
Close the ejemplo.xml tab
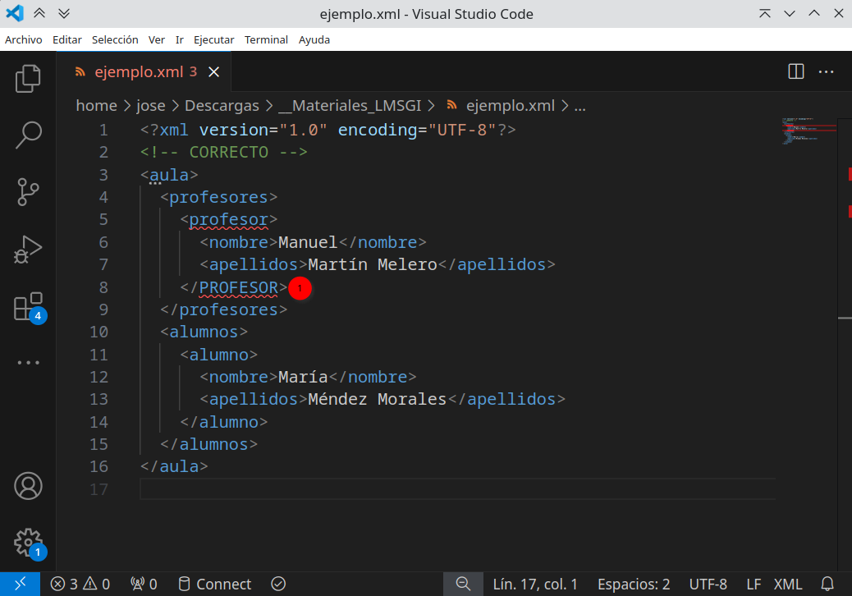coord(214,71)
